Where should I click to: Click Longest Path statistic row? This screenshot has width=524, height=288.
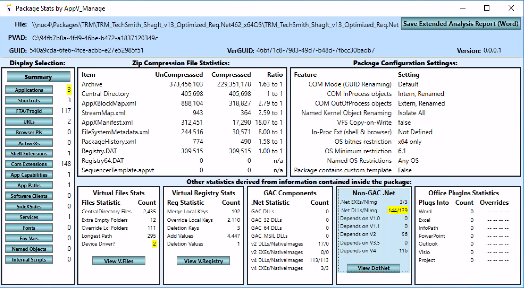(119, 236)
